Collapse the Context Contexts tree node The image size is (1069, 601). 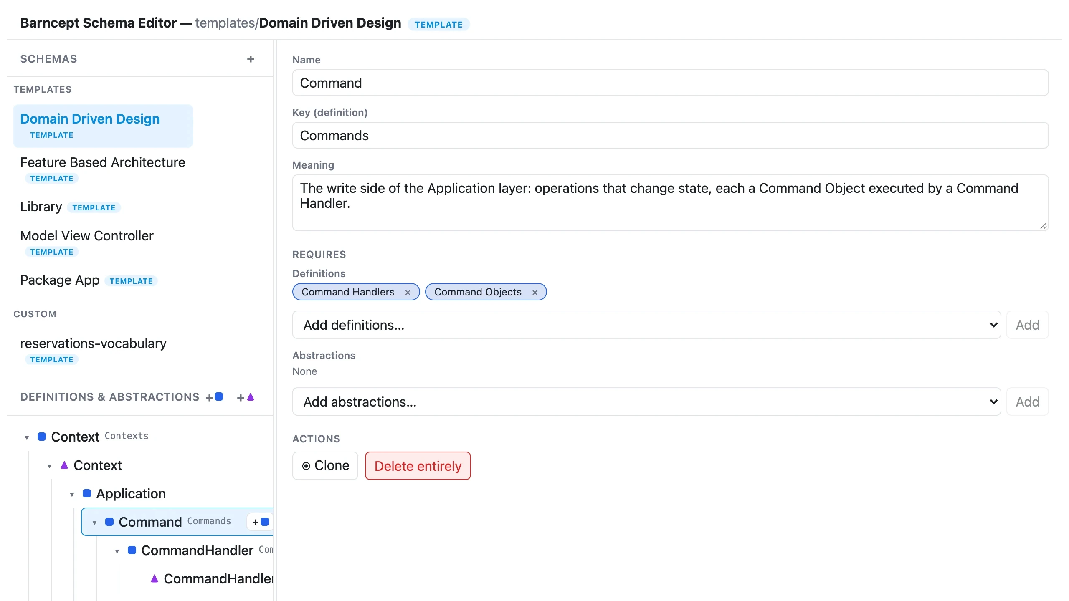point(27,437)
